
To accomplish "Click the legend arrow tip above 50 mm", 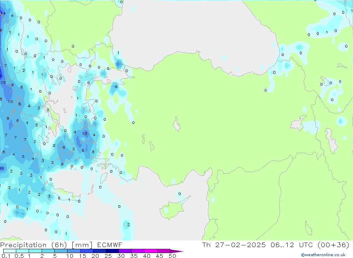I will pyautogui.click(x=176, y=251).
